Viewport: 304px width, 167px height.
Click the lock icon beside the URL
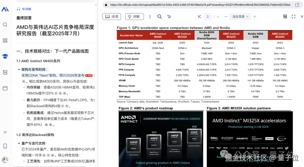(106, 5)
